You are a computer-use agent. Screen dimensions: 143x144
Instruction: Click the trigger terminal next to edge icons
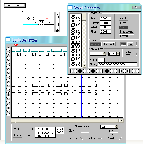pyautogui.click(x=136, y=44)
